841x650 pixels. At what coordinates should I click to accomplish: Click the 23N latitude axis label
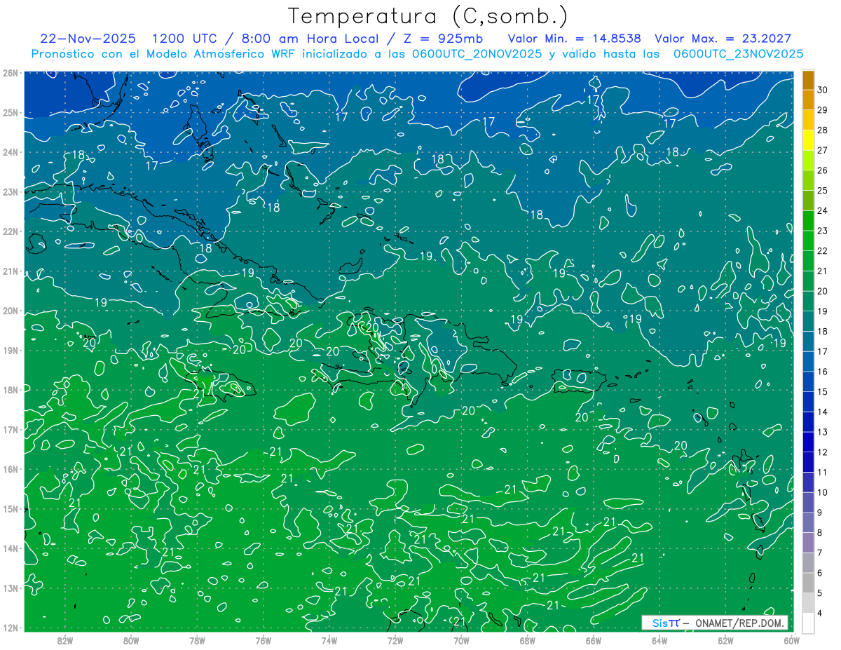(x=10, y=192)
